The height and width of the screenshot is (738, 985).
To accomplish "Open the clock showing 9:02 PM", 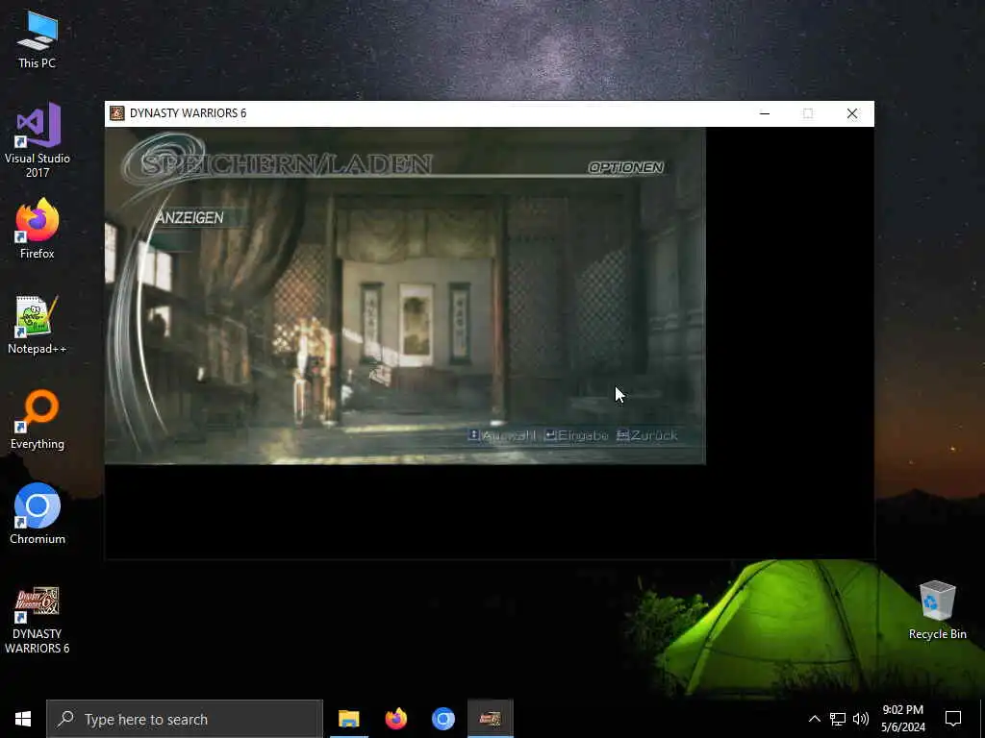I will [x=902, y=719].
